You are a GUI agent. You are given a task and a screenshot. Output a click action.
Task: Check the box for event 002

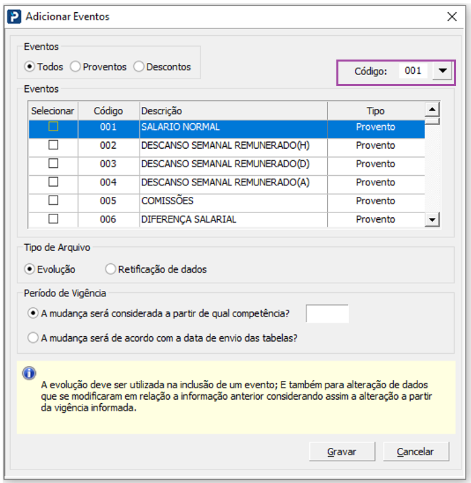[x=53, y=145]
